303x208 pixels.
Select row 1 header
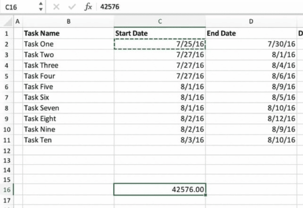tap(6, 33)
